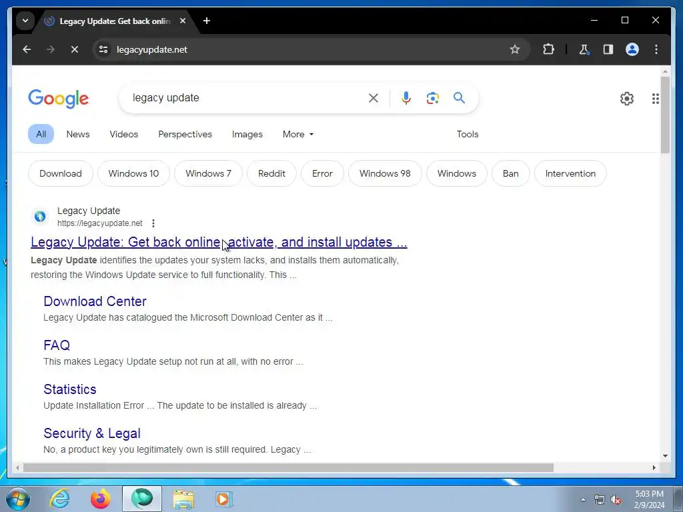Screen dimensions: 683x512
Task: Filter by Ban chip
Action: [510, 173]
